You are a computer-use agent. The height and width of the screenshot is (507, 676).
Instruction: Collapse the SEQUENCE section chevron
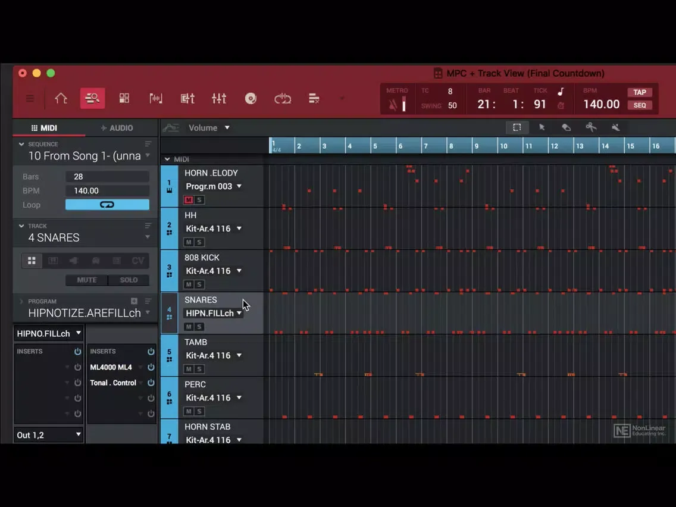[21, 144]
